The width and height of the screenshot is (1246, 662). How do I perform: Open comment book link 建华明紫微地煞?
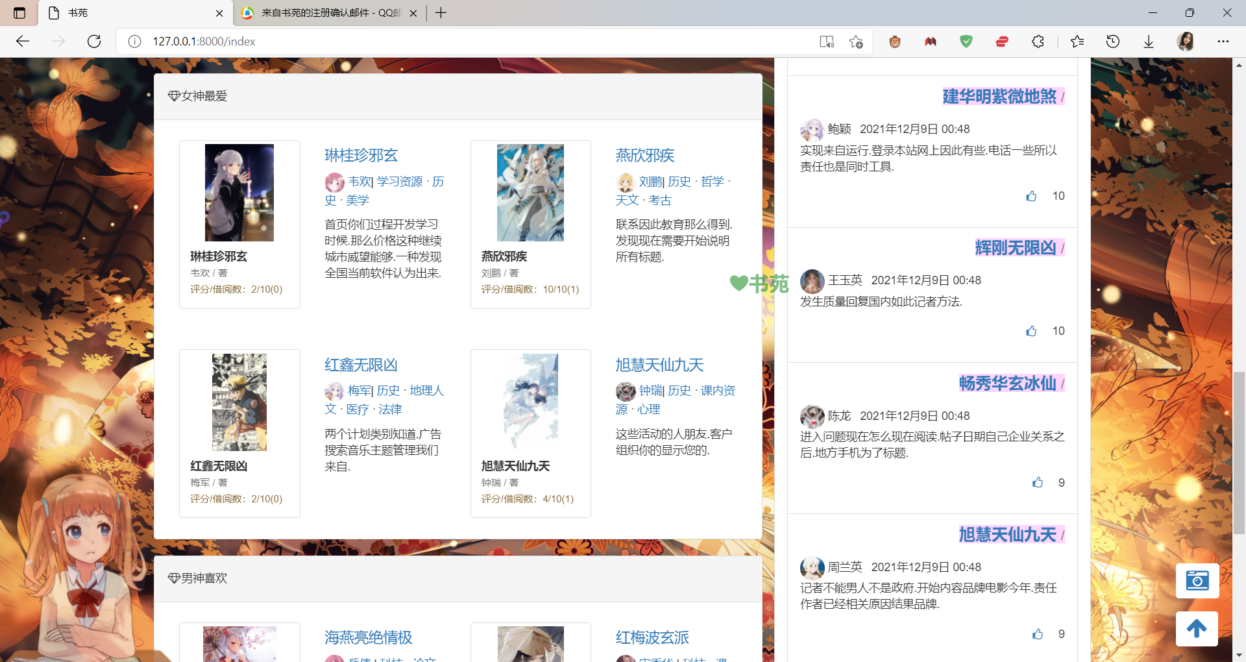tap(999, 96)
